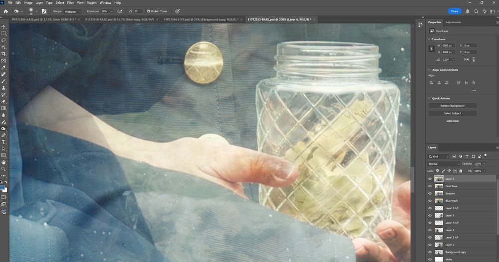This screenshot has height=262, width=499.
Task: Click the airbrush-style build-up icon
Action: (120, 11)
